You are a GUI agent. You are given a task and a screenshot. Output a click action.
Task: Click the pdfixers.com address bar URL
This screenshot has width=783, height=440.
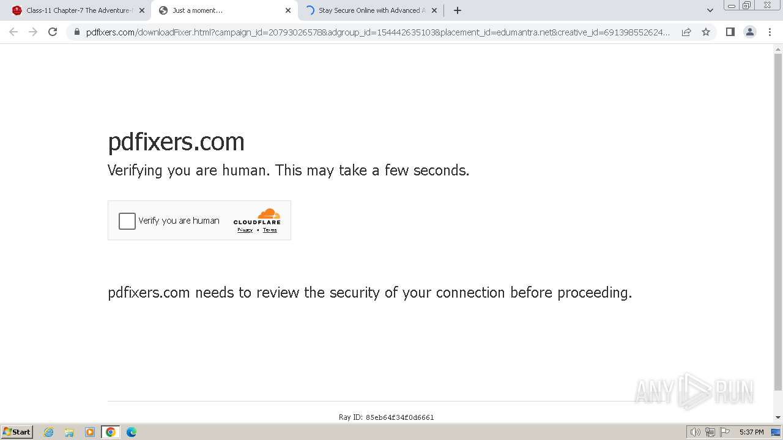click(378, 32)
